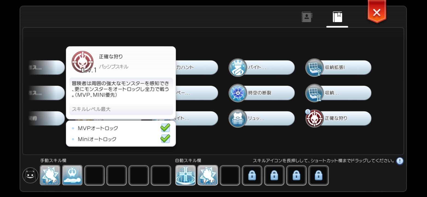This screenshot has height=197, width=427.
Task: Click first manual skill slot LV.10
Action: click(x=50, y=175)
